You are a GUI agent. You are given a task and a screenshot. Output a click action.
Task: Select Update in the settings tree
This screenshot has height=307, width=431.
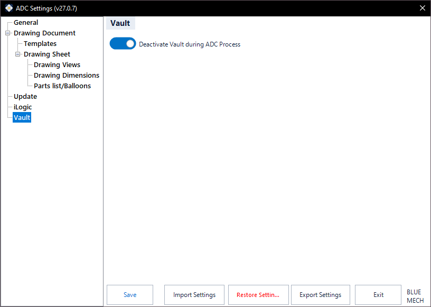point(25,97)
